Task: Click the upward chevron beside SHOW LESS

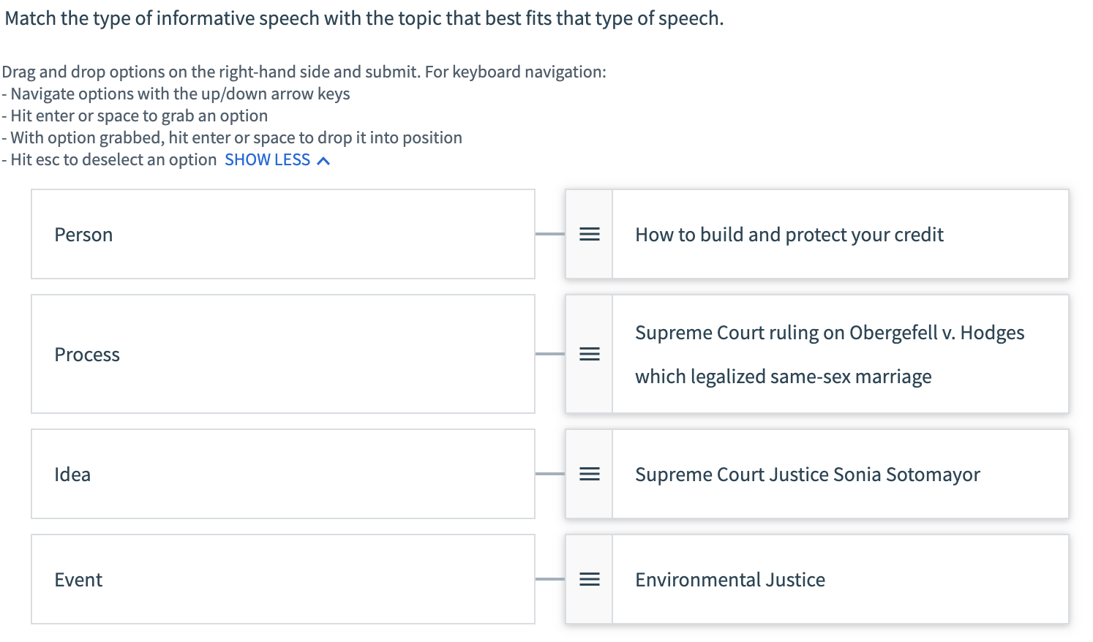Action: click(323, 159)
